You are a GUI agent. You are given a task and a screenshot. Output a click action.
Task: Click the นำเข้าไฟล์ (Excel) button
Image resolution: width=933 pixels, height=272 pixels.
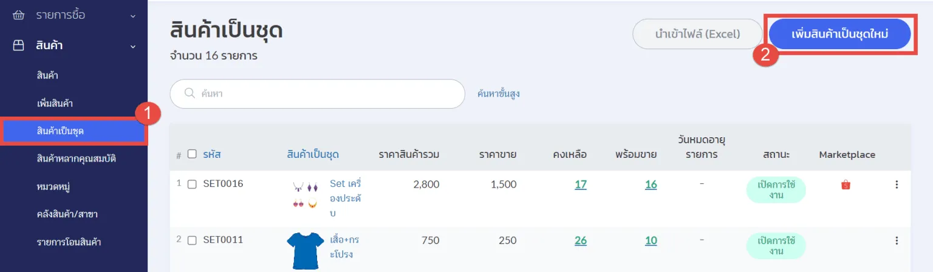pyautogui.click(x=697, y=34)
